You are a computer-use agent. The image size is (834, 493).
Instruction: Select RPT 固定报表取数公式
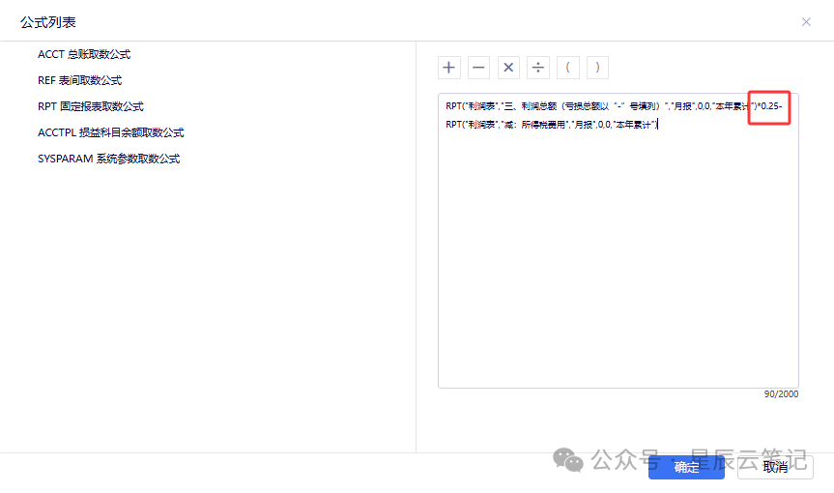(91, 106)
